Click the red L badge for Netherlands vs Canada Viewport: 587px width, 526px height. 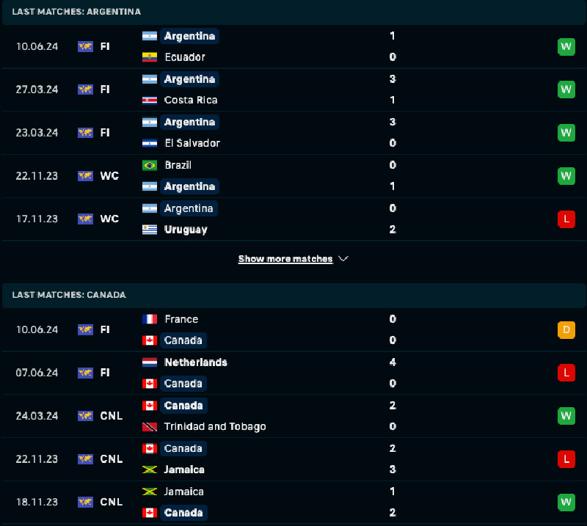(566, 373)
